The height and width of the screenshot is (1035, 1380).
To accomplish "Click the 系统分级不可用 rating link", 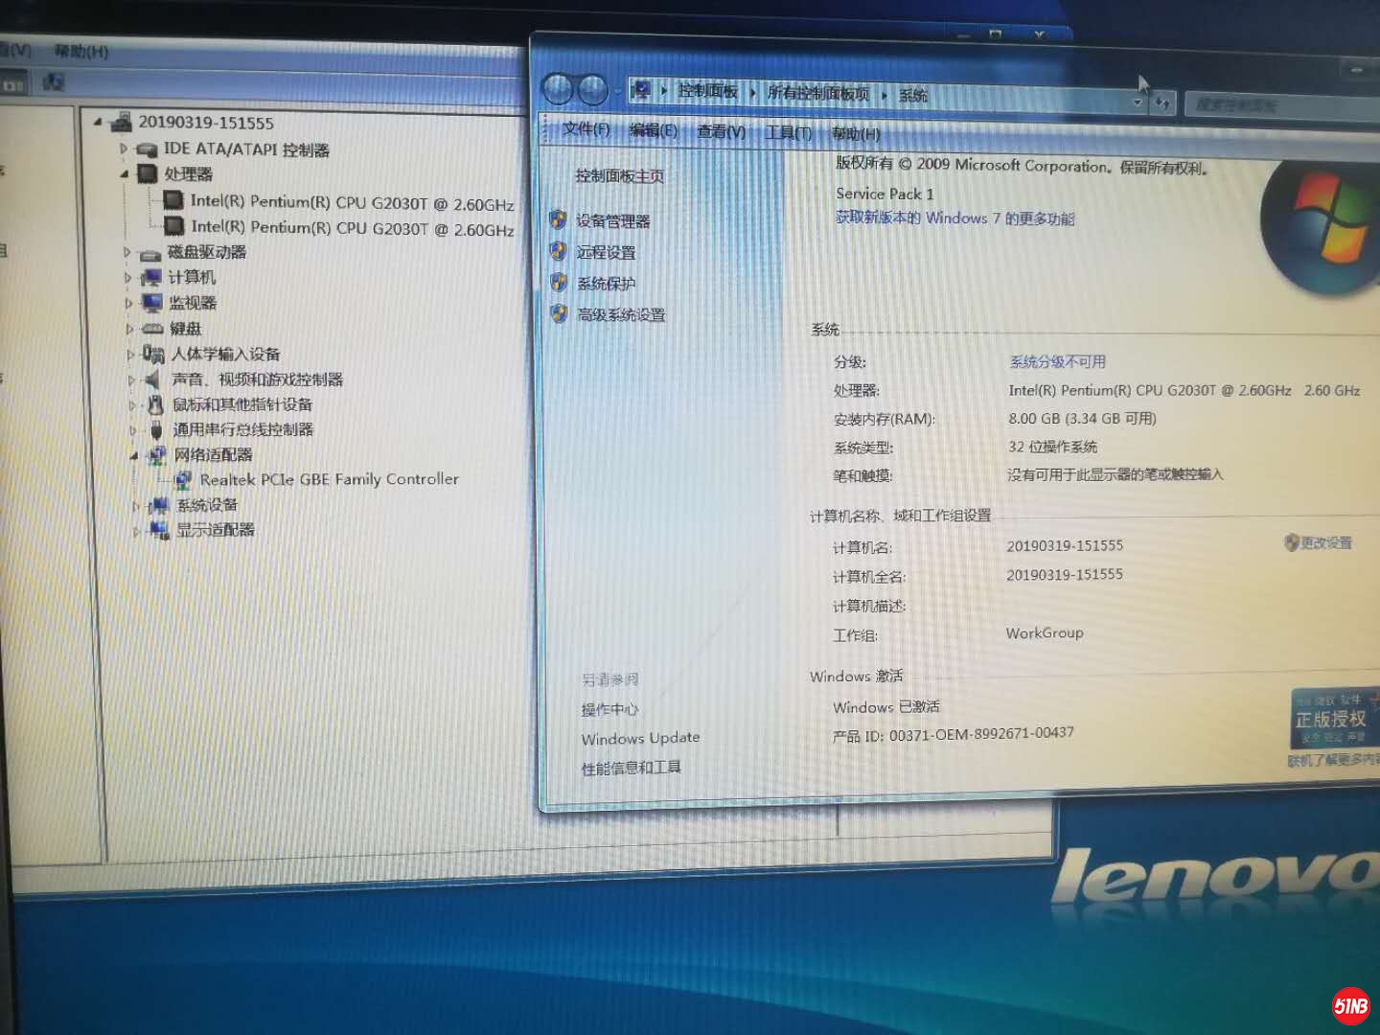I will pyautogui.click(x=1057, y=361).
